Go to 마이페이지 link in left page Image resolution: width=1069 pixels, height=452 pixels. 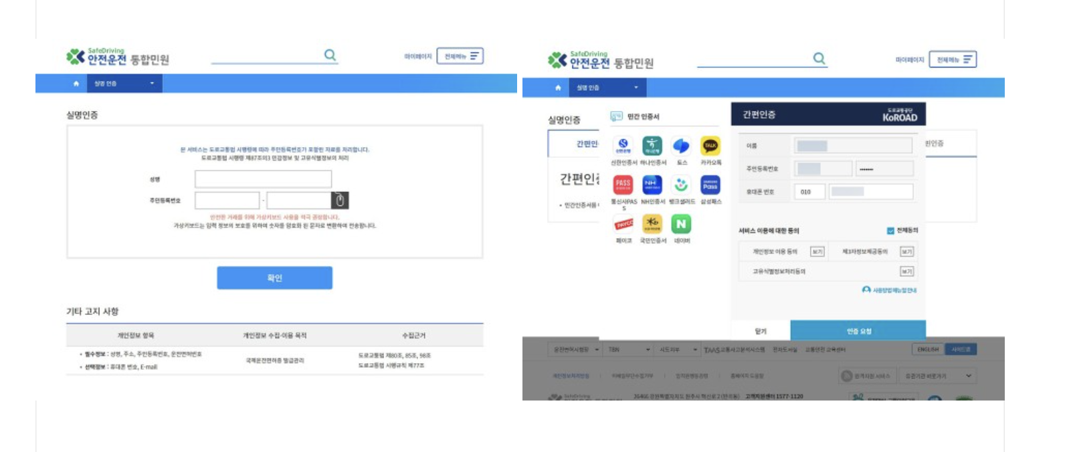pos(417,57)
